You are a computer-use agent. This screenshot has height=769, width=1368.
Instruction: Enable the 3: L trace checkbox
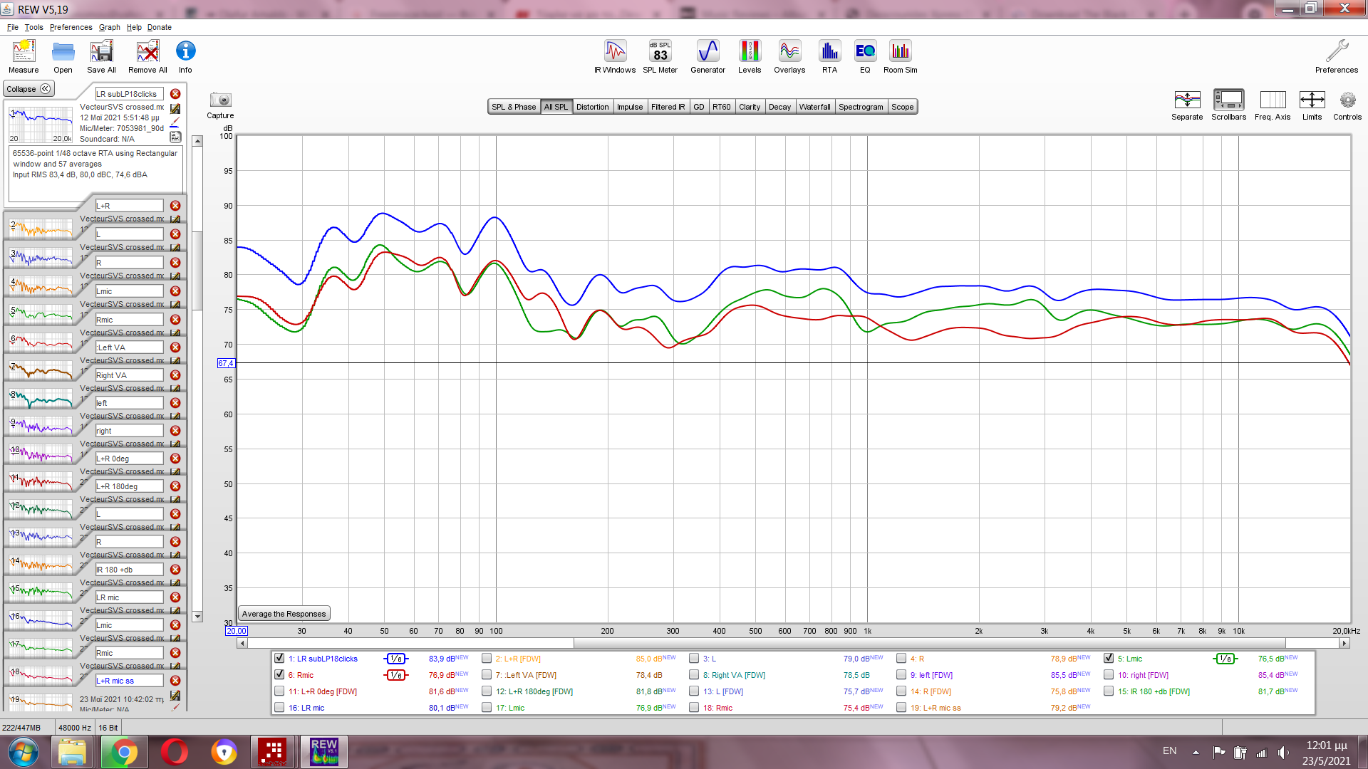(x=694, y=659)
